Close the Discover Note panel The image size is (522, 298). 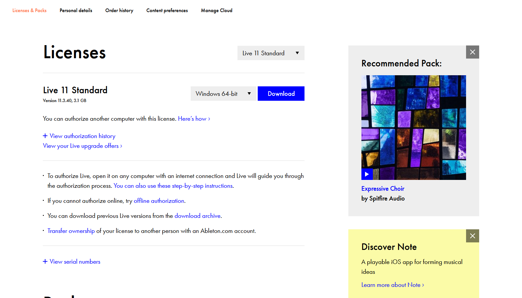pyautogui.click(x=473, y=236)
